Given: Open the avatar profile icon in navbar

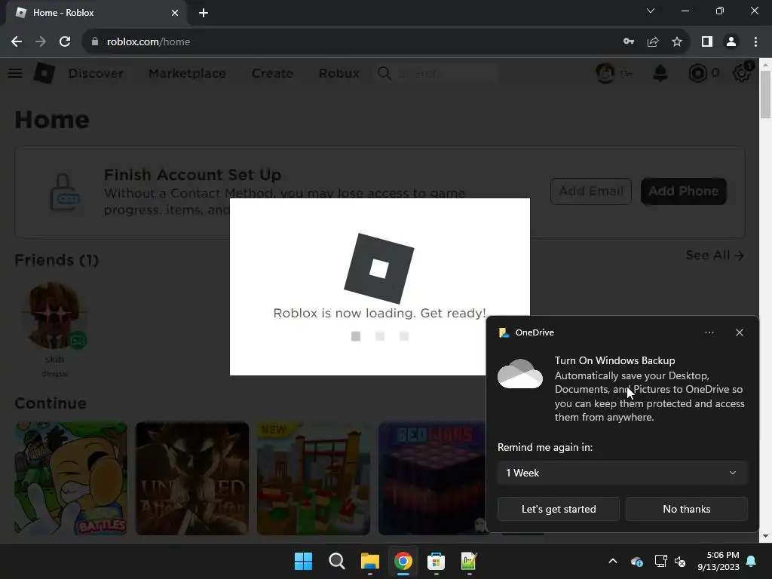Looking at the screenshot, I should click(x=605, y=73).
